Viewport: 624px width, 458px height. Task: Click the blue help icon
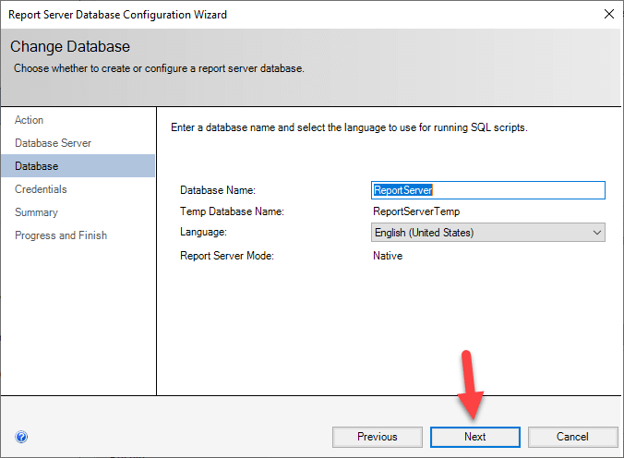coord(21,437)
